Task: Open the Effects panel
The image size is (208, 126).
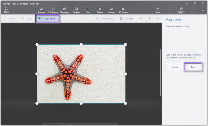Action: point(100,10)
